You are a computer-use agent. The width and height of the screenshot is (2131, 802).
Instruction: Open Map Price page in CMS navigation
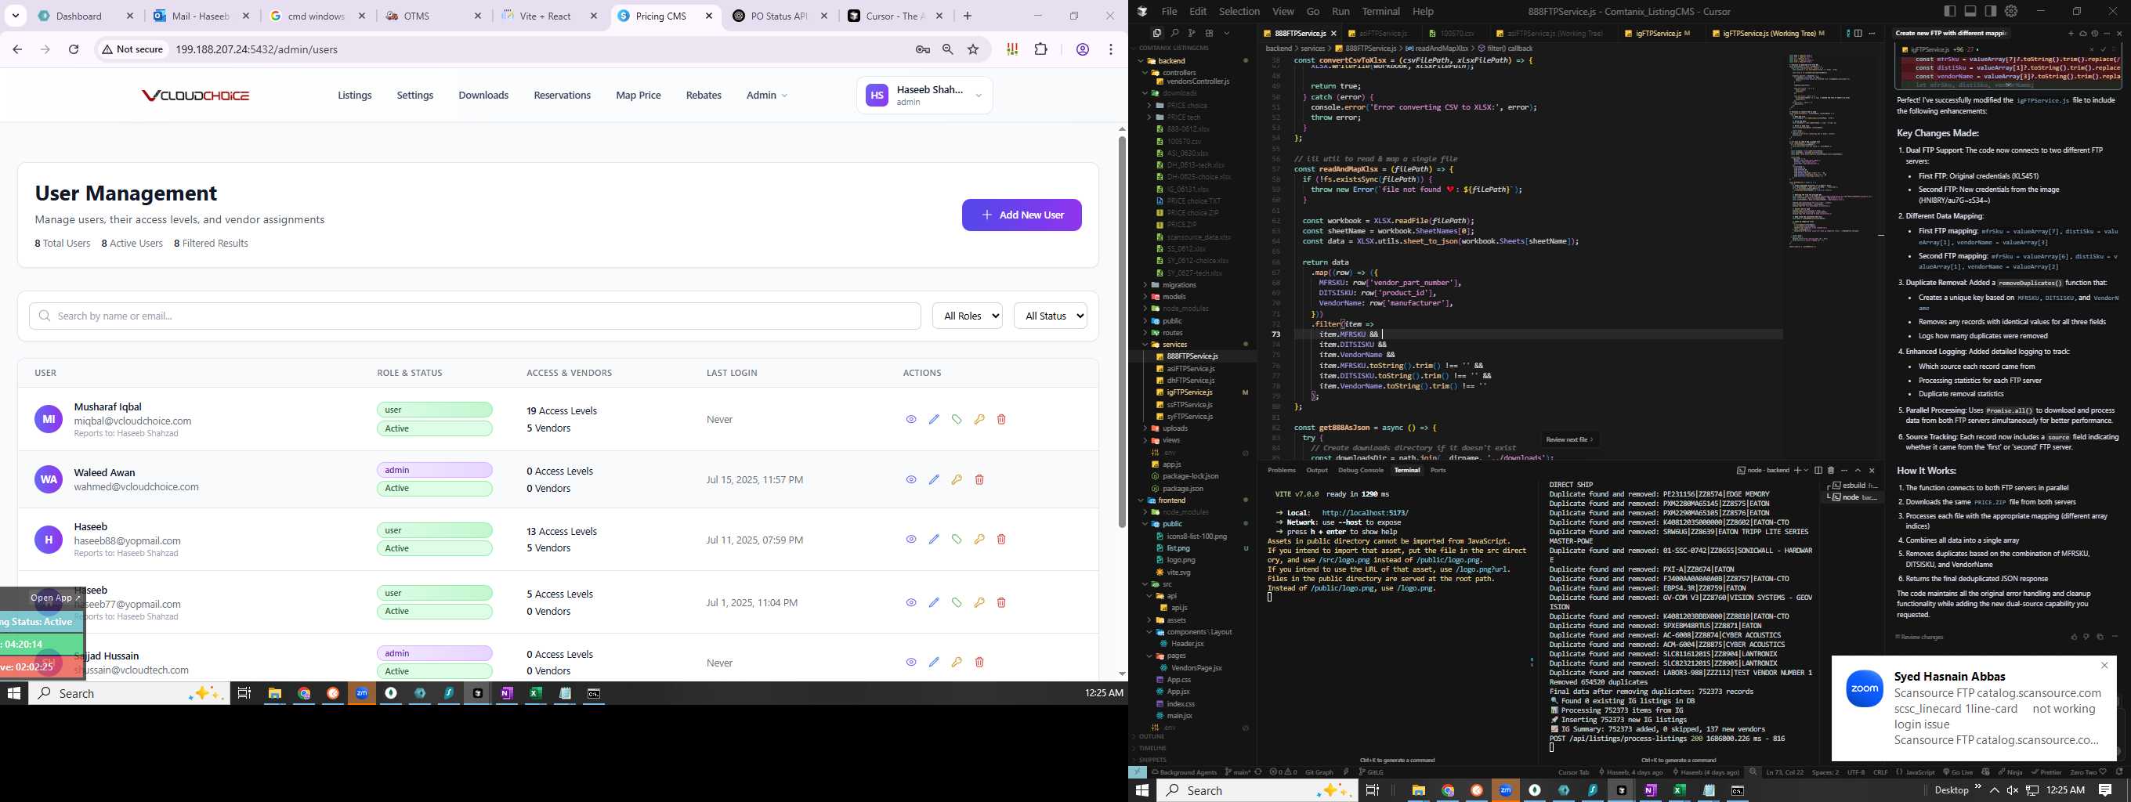click(x=638, y=95)
